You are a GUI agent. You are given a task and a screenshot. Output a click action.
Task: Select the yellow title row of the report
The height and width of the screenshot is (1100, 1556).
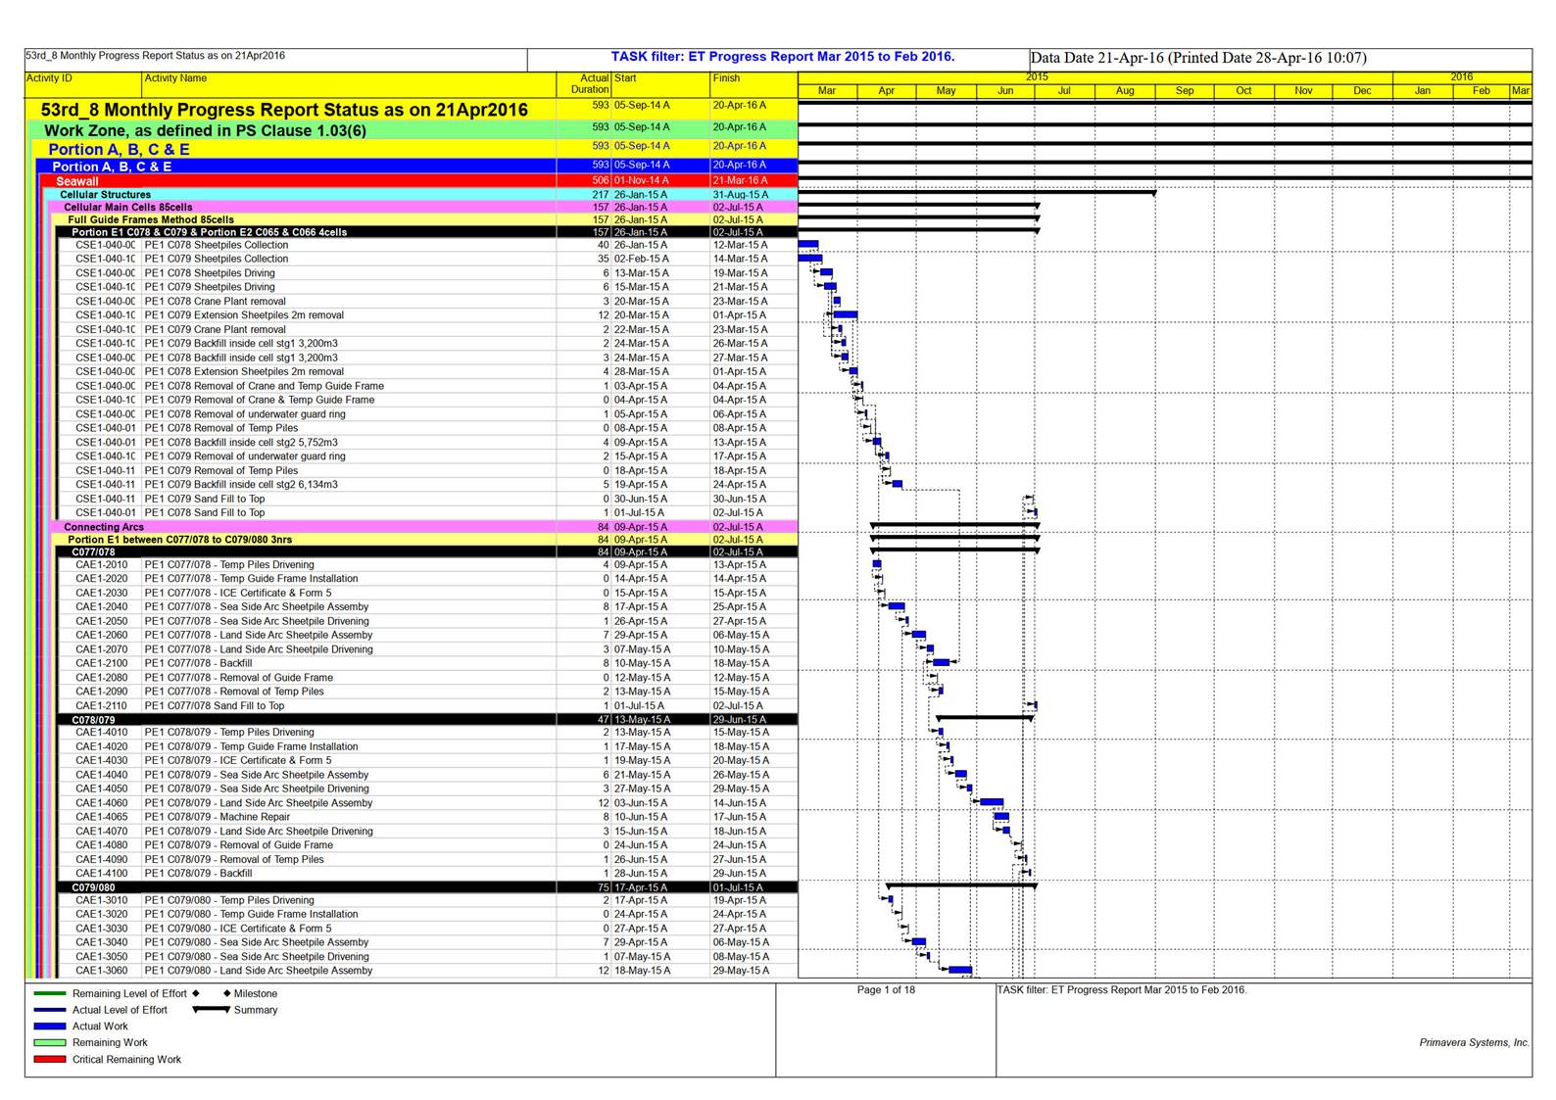(x=412, y=110)
